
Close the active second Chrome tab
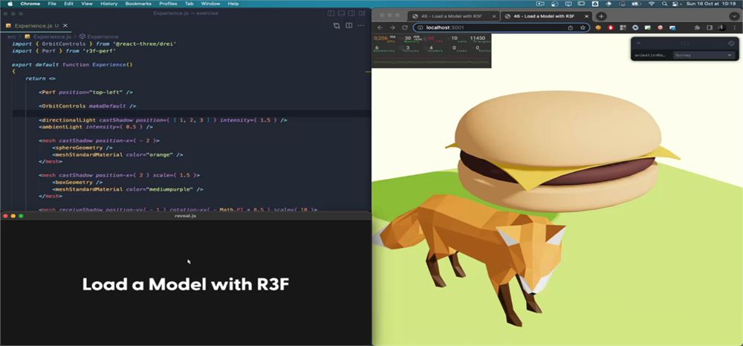click(x=587, y=16)
